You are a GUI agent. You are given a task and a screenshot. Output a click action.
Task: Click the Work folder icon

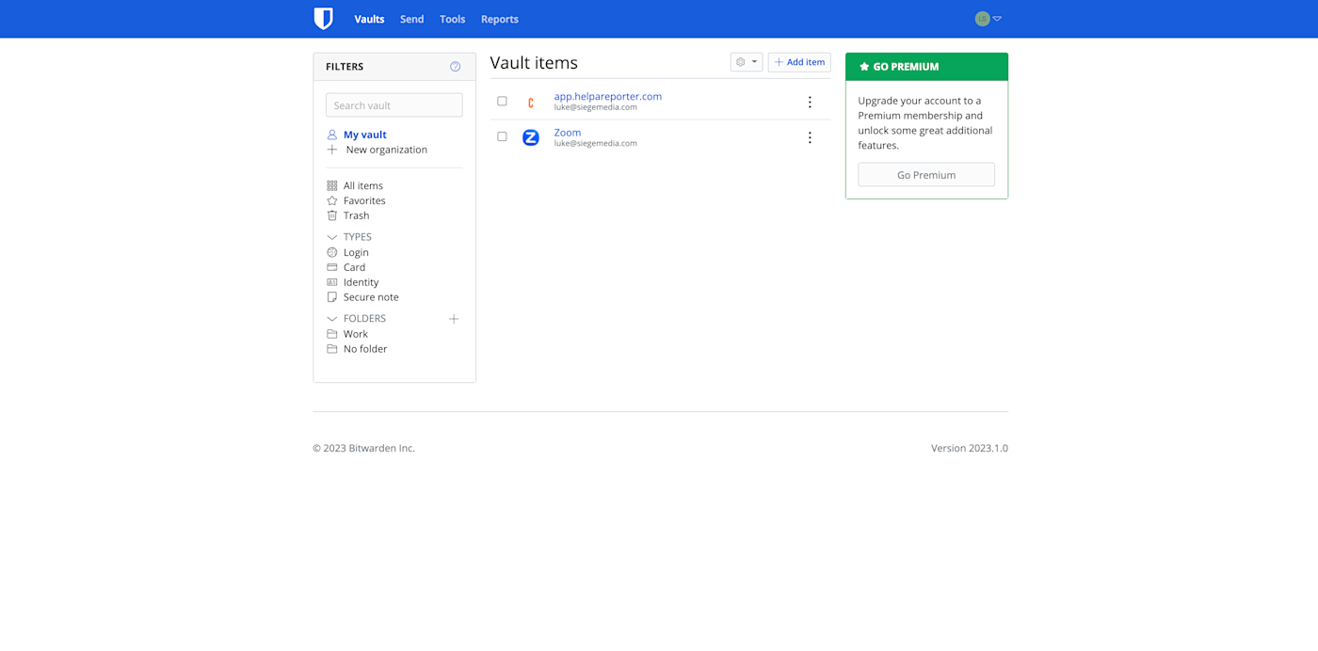[331, 334]
